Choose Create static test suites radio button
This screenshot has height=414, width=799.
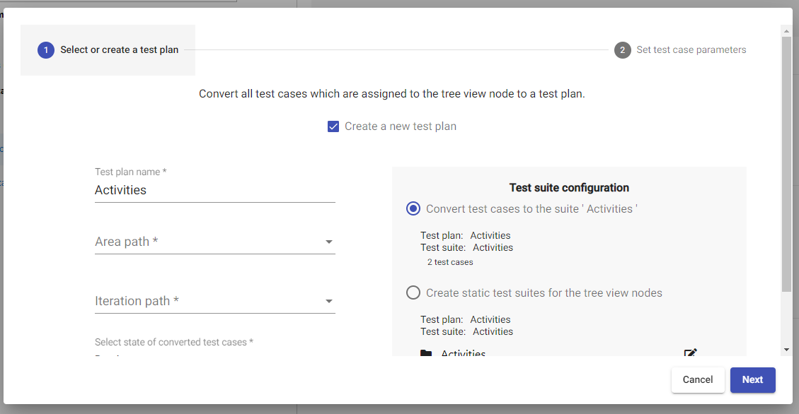(413, 292)
